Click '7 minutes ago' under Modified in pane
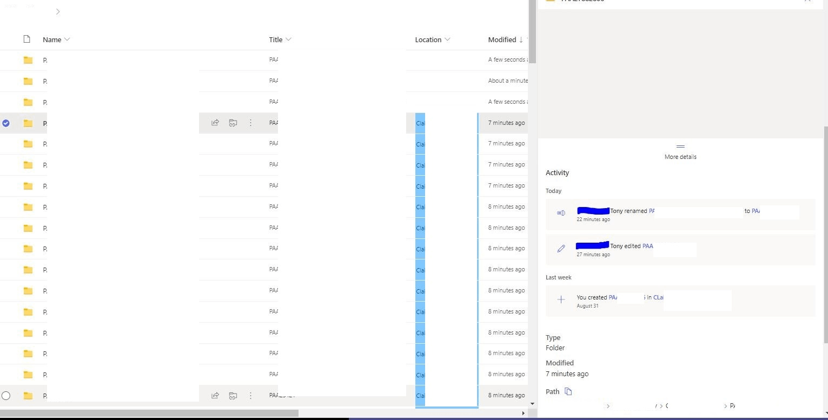The height and width of the screenshot is (420, 828). (567, 374)
